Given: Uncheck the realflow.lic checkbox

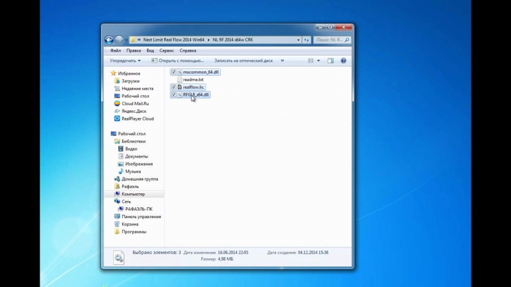Looking at the screenshot, I should coord(174,87).
